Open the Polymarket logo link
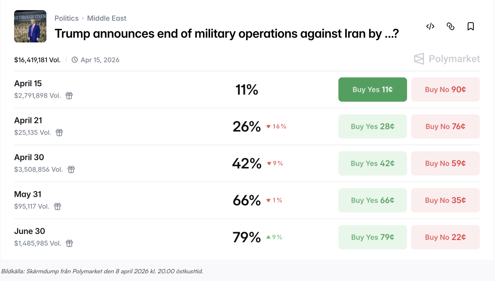This screenshot has width=495, height=281. 447,59
